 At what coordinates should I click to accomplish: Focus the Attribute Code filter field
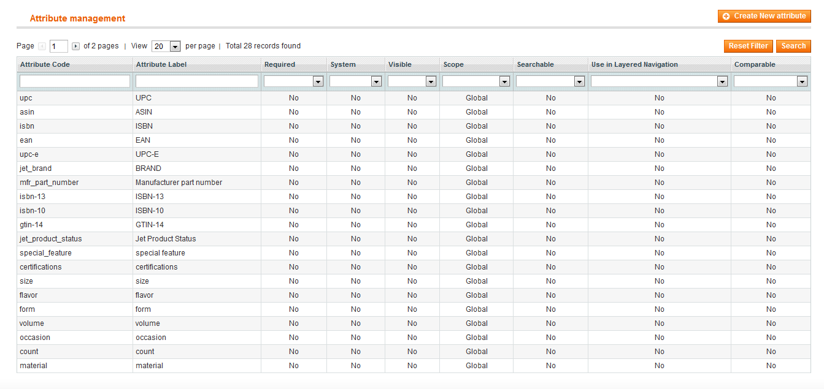[x=75, y=81]
